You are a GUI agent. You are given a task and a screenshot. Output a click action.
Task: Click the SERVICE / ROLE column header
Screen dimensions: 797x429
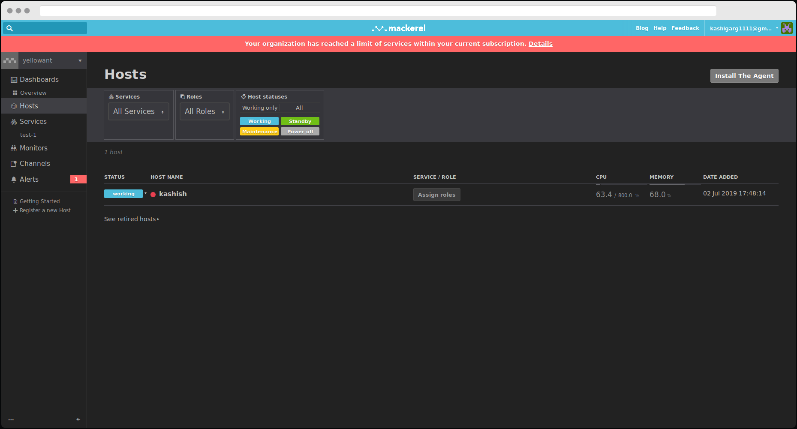click(435, 177)
